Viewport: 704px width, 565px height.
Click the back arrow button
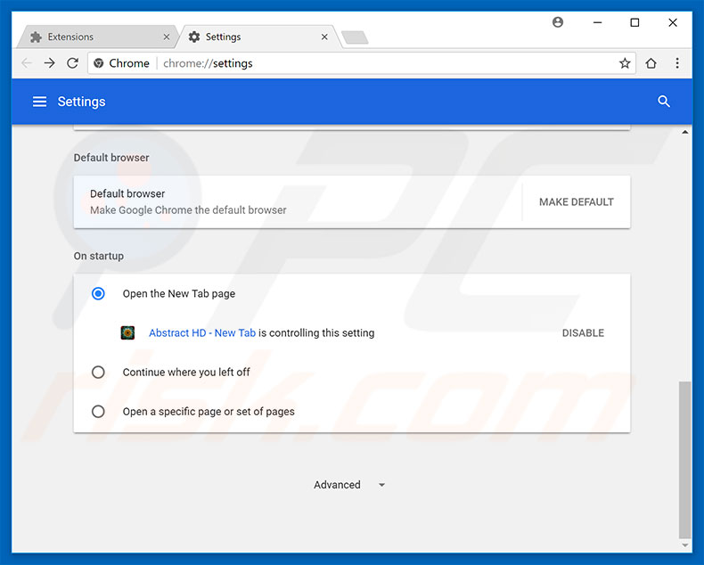[x=27, y=63]
